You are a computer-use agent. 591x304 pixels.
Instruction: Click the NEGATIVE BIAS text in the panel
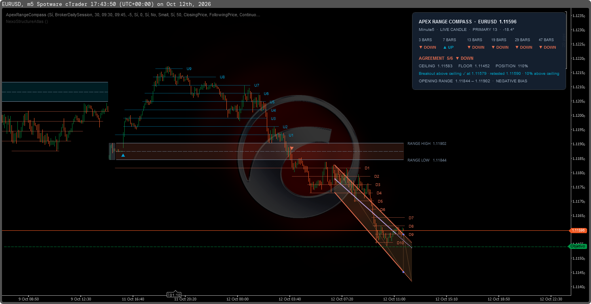coord(511,81)
